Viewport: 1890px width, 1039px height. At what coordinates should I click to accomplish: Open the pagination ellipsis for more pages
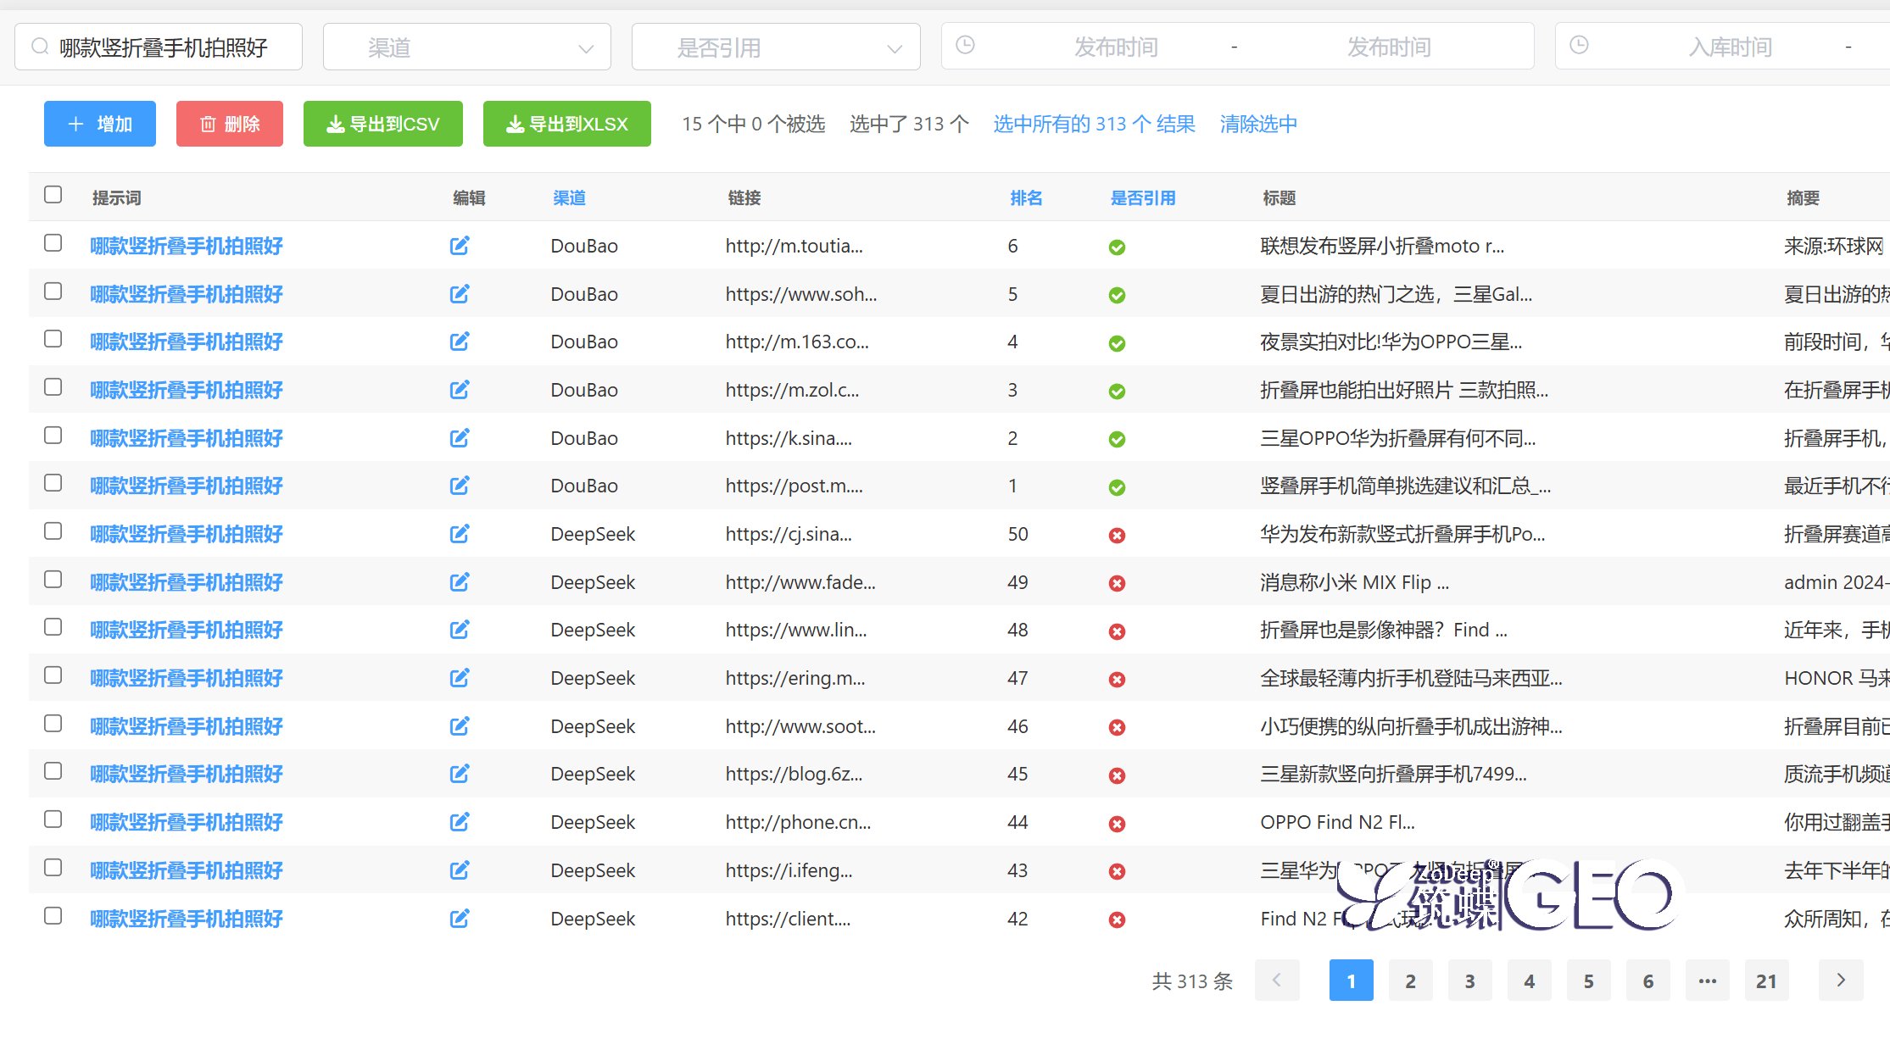1707,981
